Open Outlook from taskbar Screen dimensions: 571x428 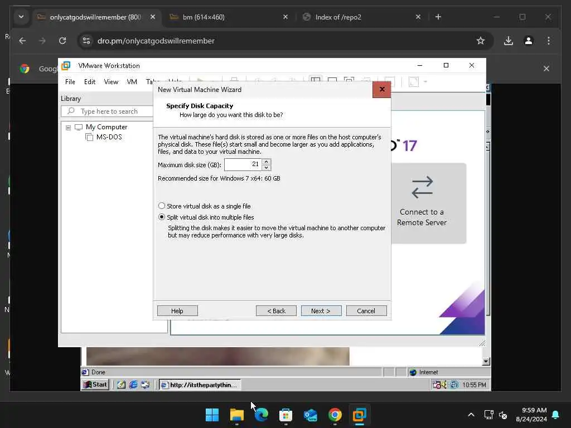(311, 415)
